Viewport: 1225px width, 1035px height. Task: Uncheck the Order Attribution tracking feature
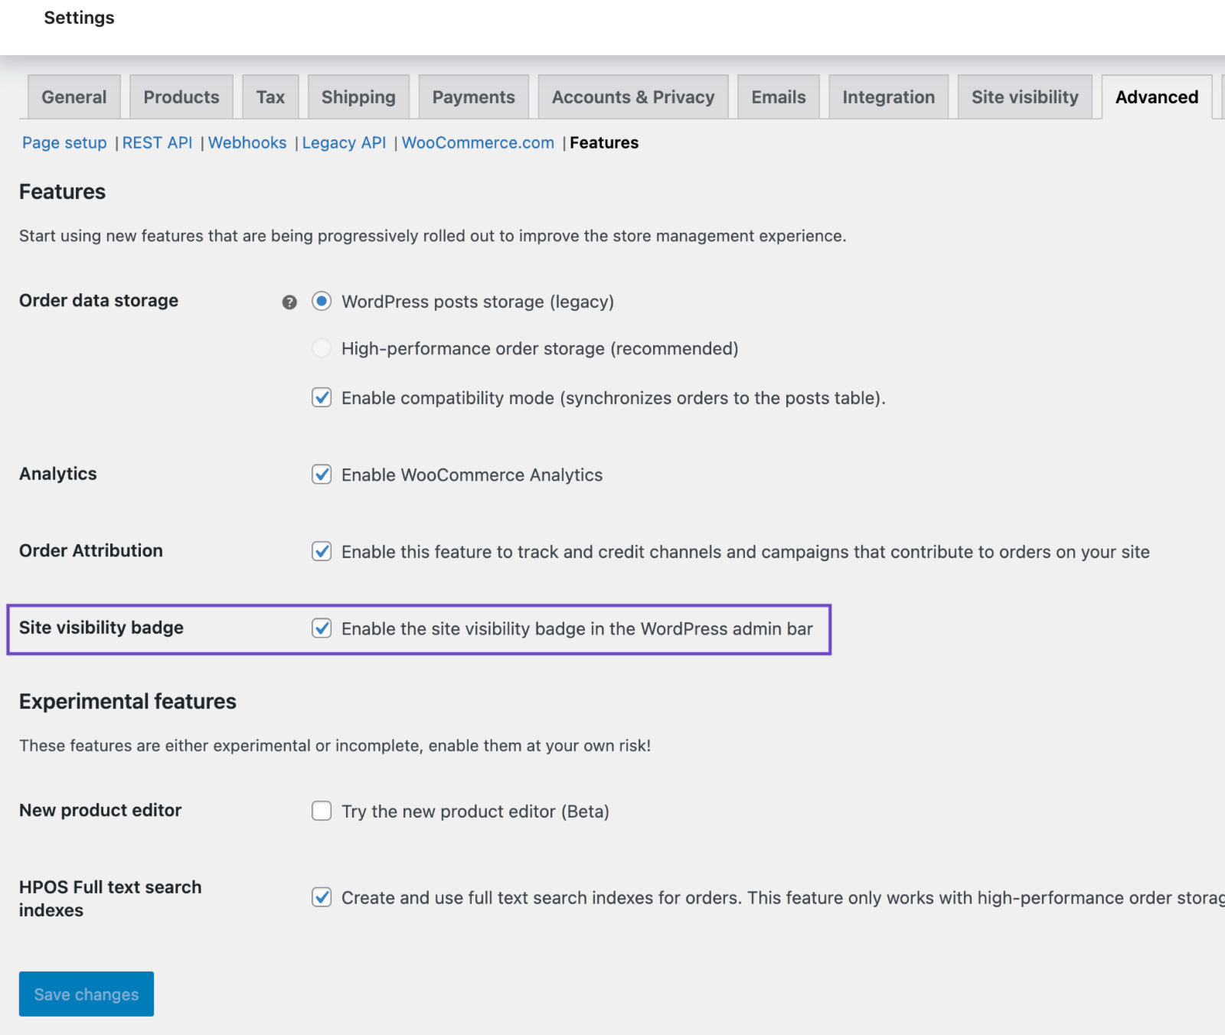(322, 551)
